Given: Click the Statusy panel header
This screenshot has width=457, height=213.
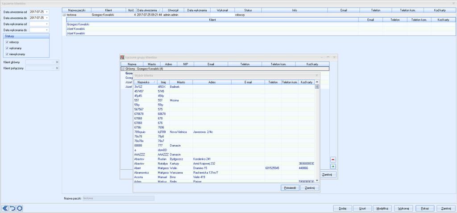Looking at the screenshot, I should (26, 36).
